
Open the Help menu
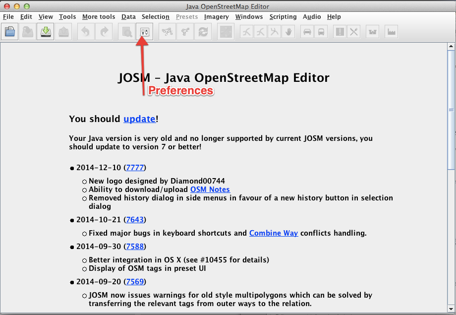pyautogui.click(x=334, y=17)
